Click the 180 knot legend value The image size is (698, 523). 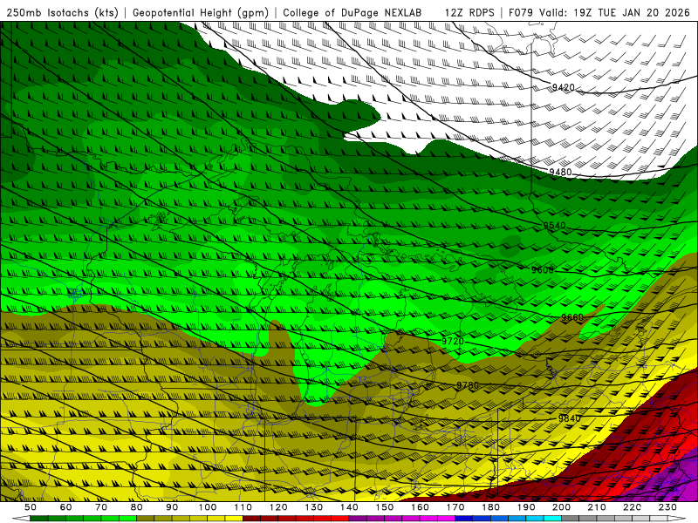(x=490, y=507)
